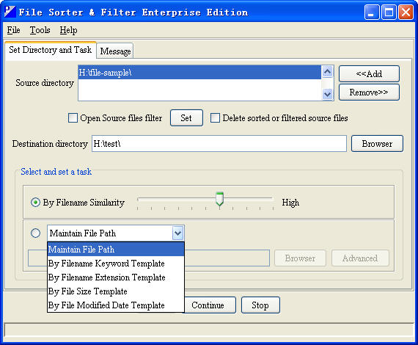418x345 pixels.
Task: Minimize the File Sorter window
Action: click(x=372, y=12)
